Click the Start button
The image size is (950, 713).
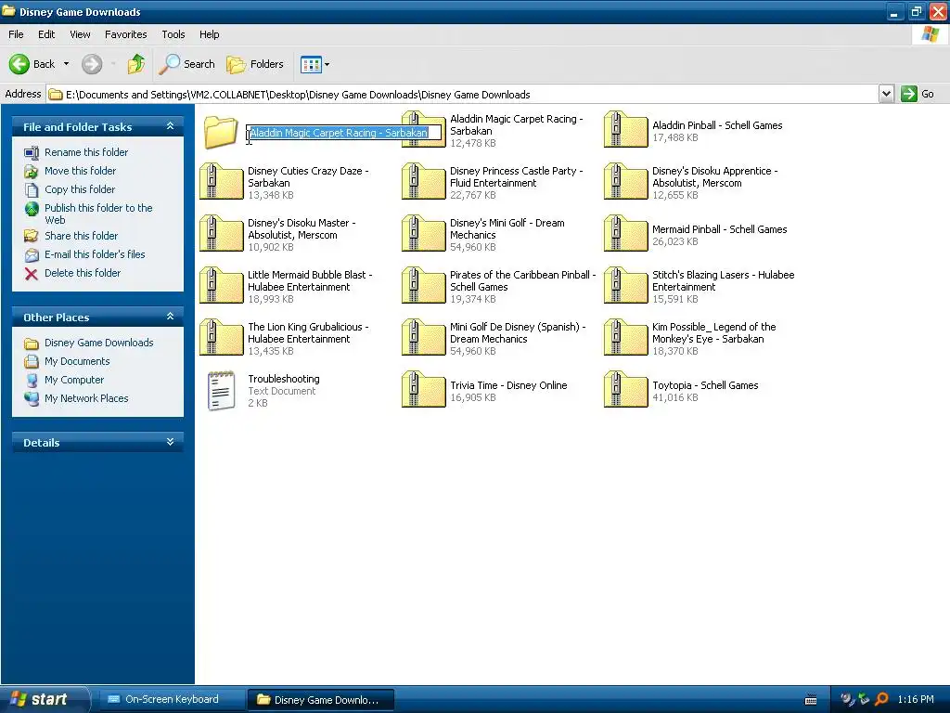coord(43,699)
